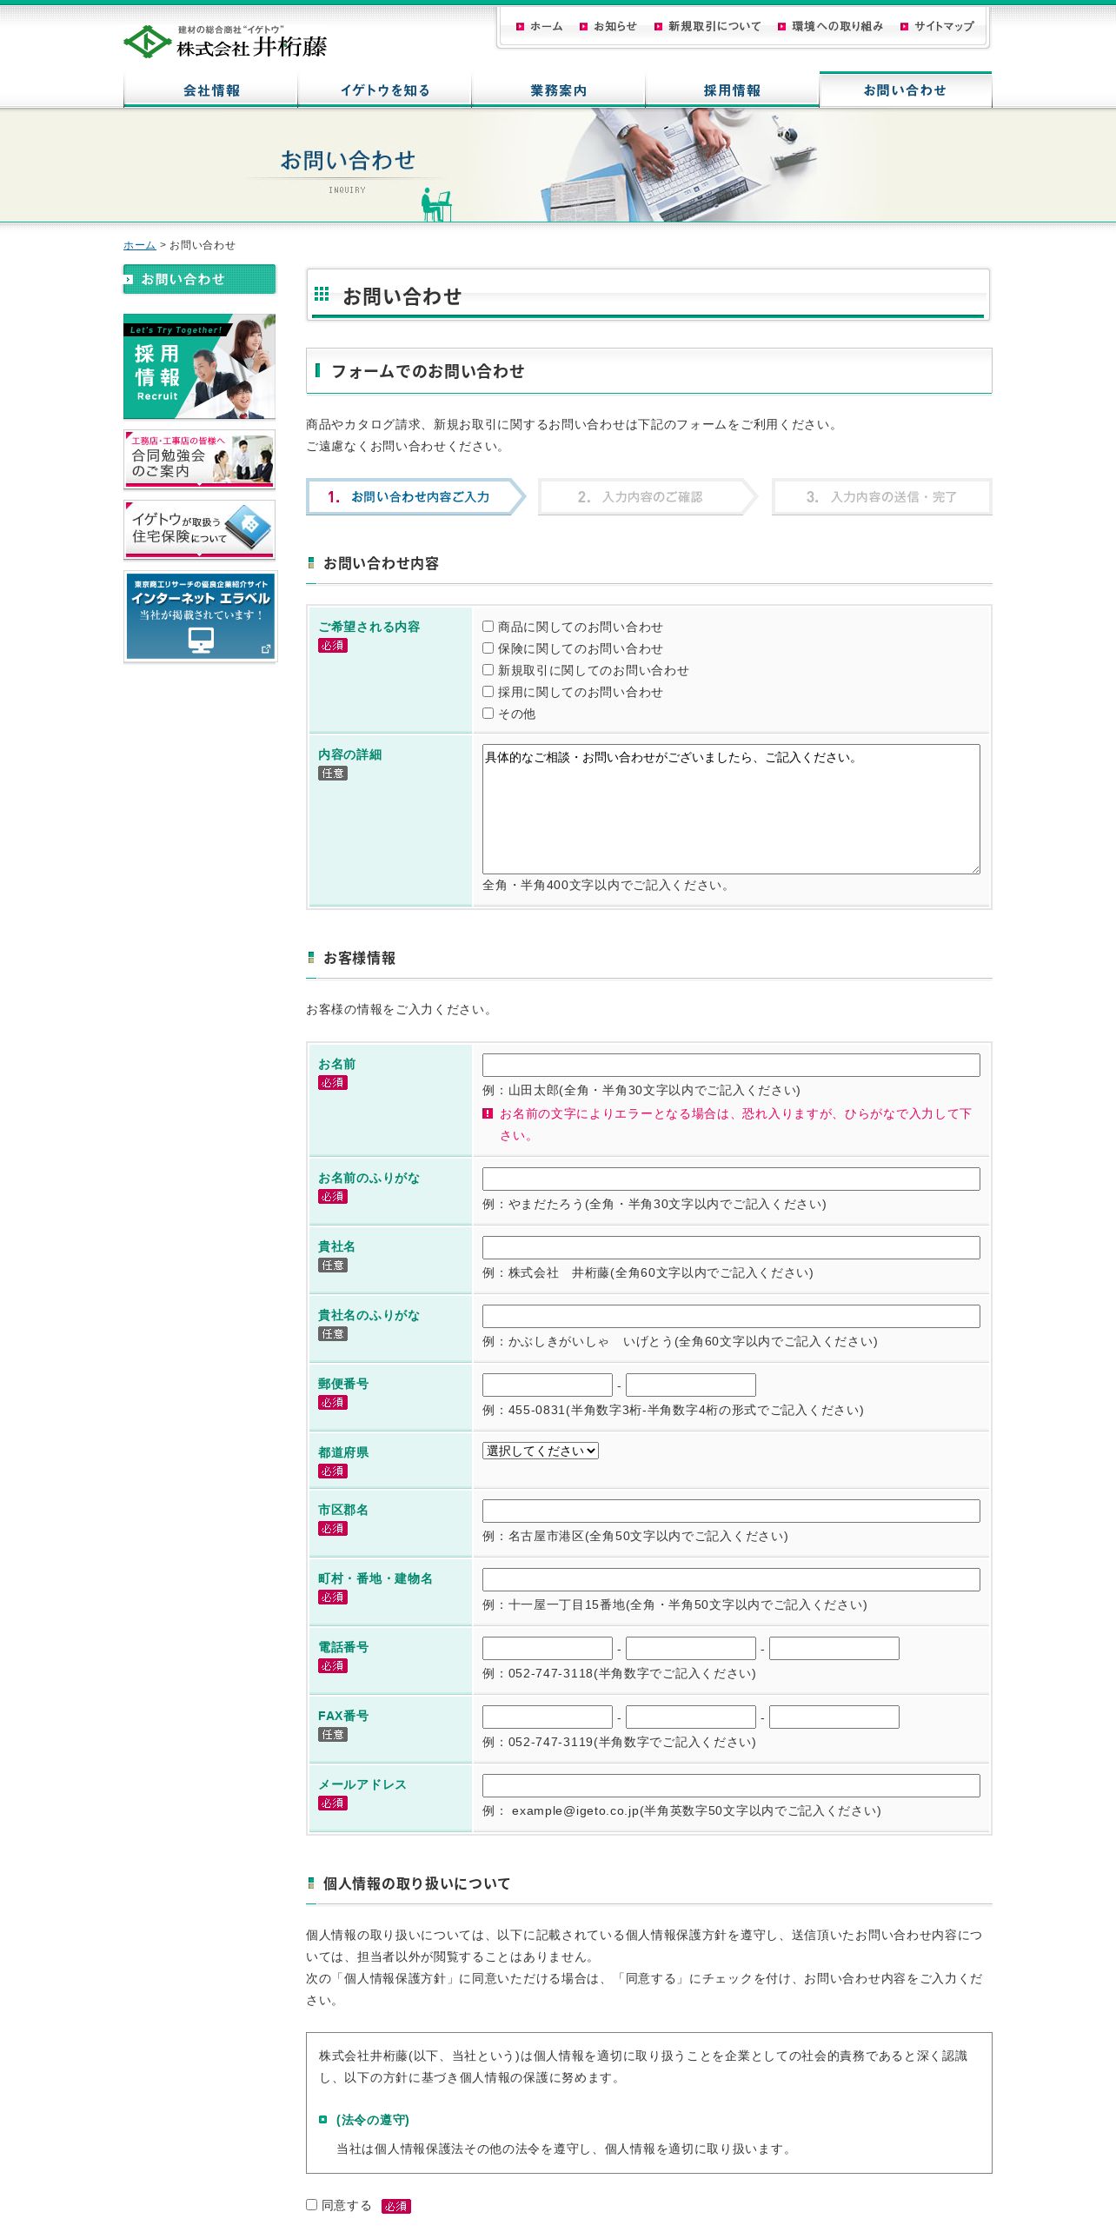Viewport: 1116px width, 2232px height.
Task: Open the サイトマップ link
Action: [938, 27]
